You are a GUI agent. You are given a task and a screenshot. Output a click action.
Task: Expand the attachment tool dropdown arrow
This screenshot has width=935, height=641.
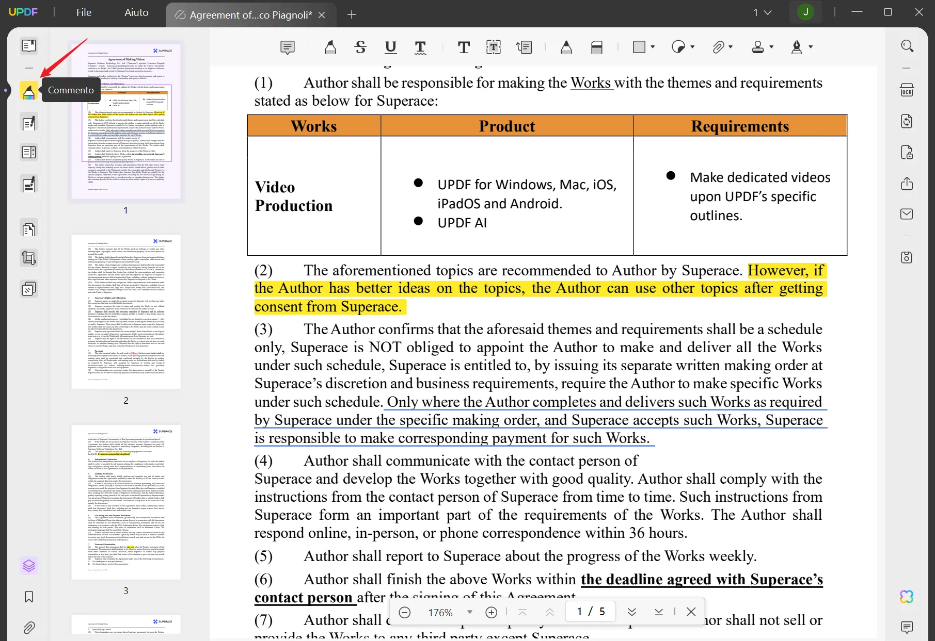pos(731,47)
